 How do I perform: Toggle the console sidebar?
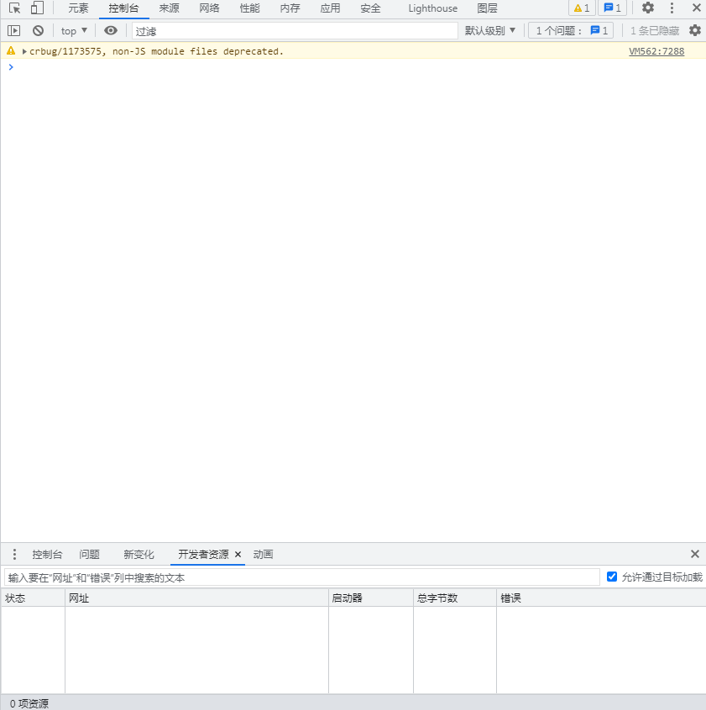click(13, 30)
